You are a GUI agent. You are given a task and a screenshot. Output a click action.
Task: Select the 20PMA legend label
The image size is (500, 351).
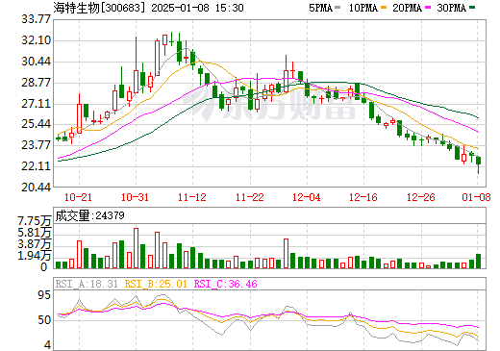(407, 8)
